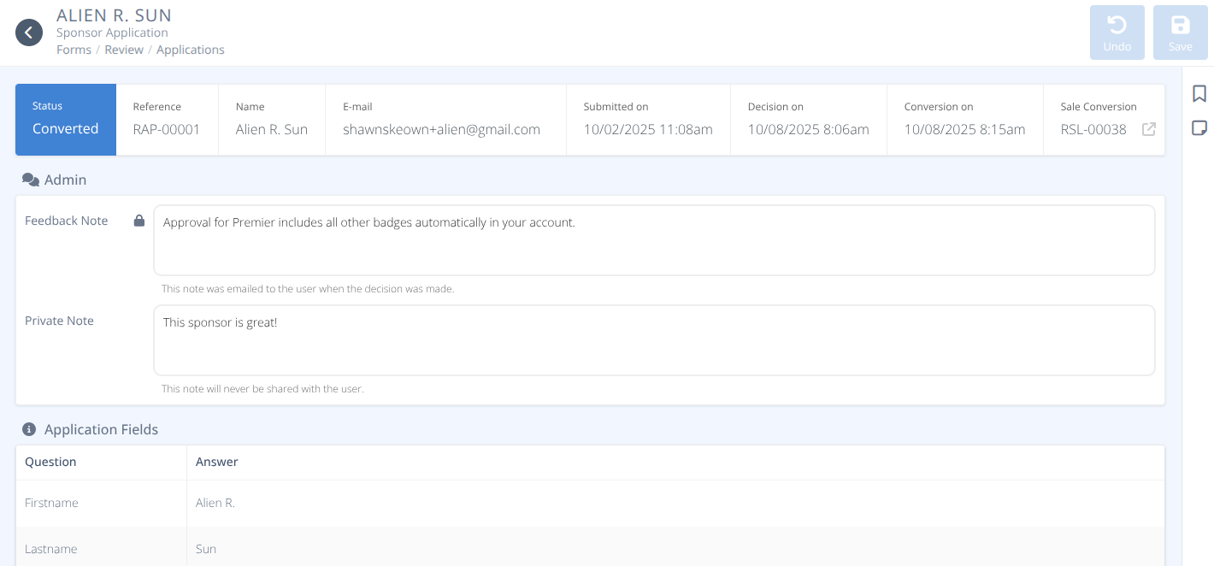Click the ALIEN R. SUN page title

(x=113, y=15)
